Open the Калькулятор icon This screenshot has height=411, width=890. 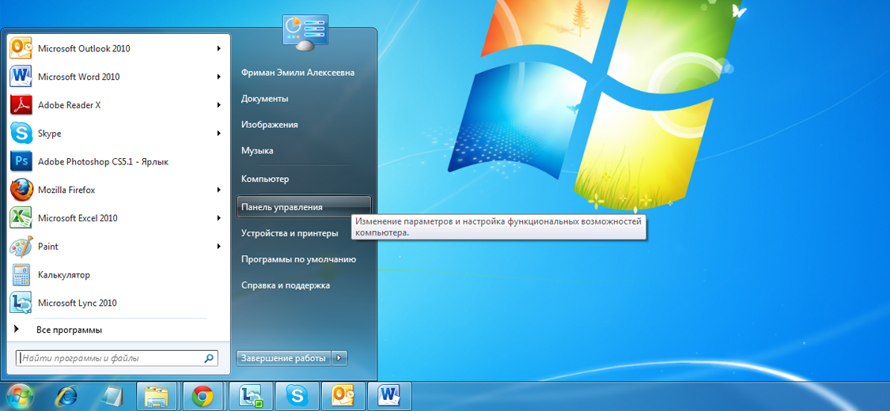[x=21, y=274]
